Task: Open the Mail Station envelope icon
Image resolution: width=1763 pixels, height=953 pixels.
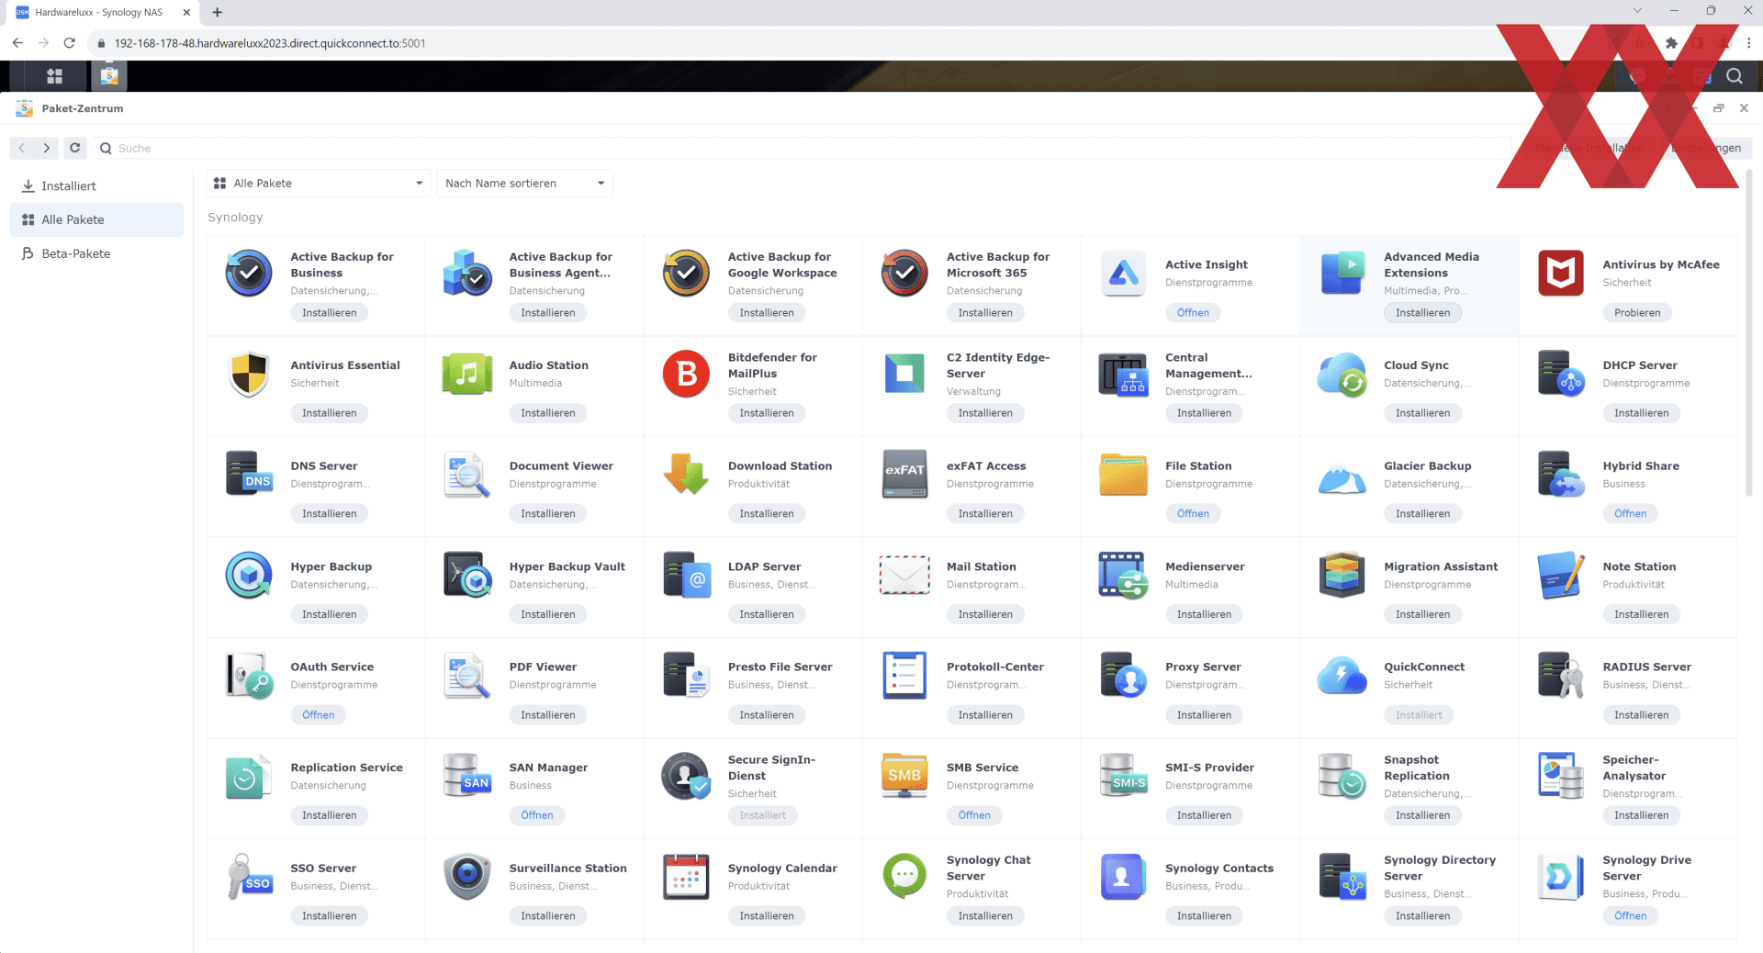Action: [904, 575]
